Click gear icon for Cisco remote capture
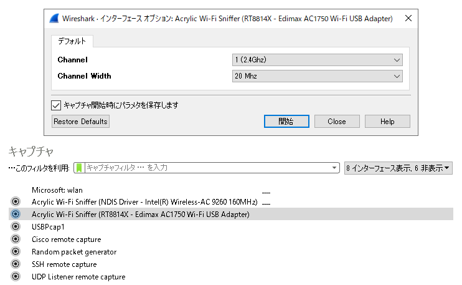The image size is (462, 285). click(16, 239)
